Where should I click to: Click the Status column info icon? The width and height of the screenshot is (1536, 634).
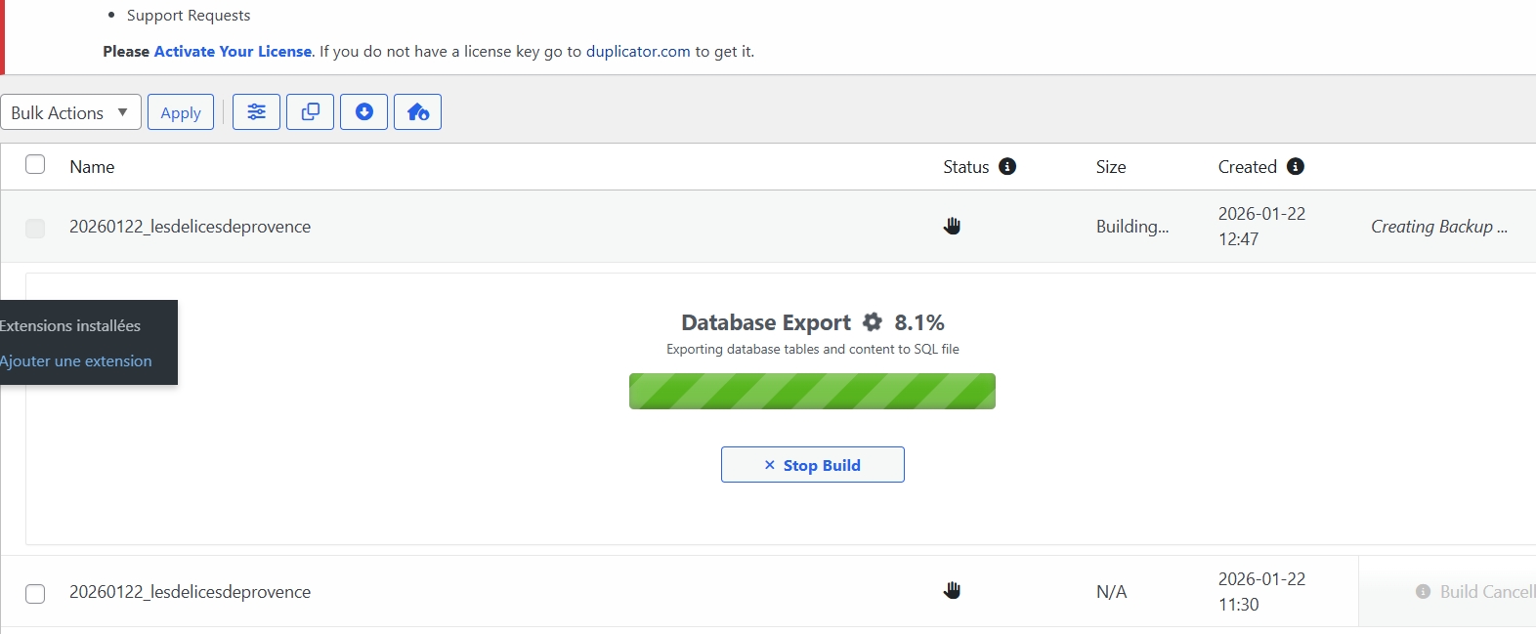click(x=1007, y=167)
